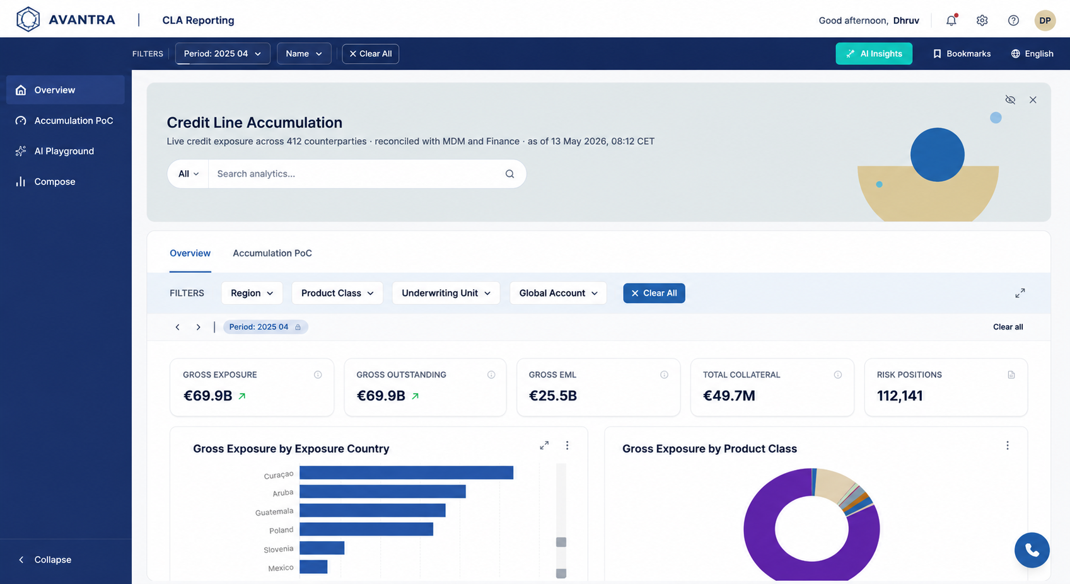Show info for Gross Outstanding card
Image resolution: width=1070 pixels, height=584 pixels.
point(491,375)
